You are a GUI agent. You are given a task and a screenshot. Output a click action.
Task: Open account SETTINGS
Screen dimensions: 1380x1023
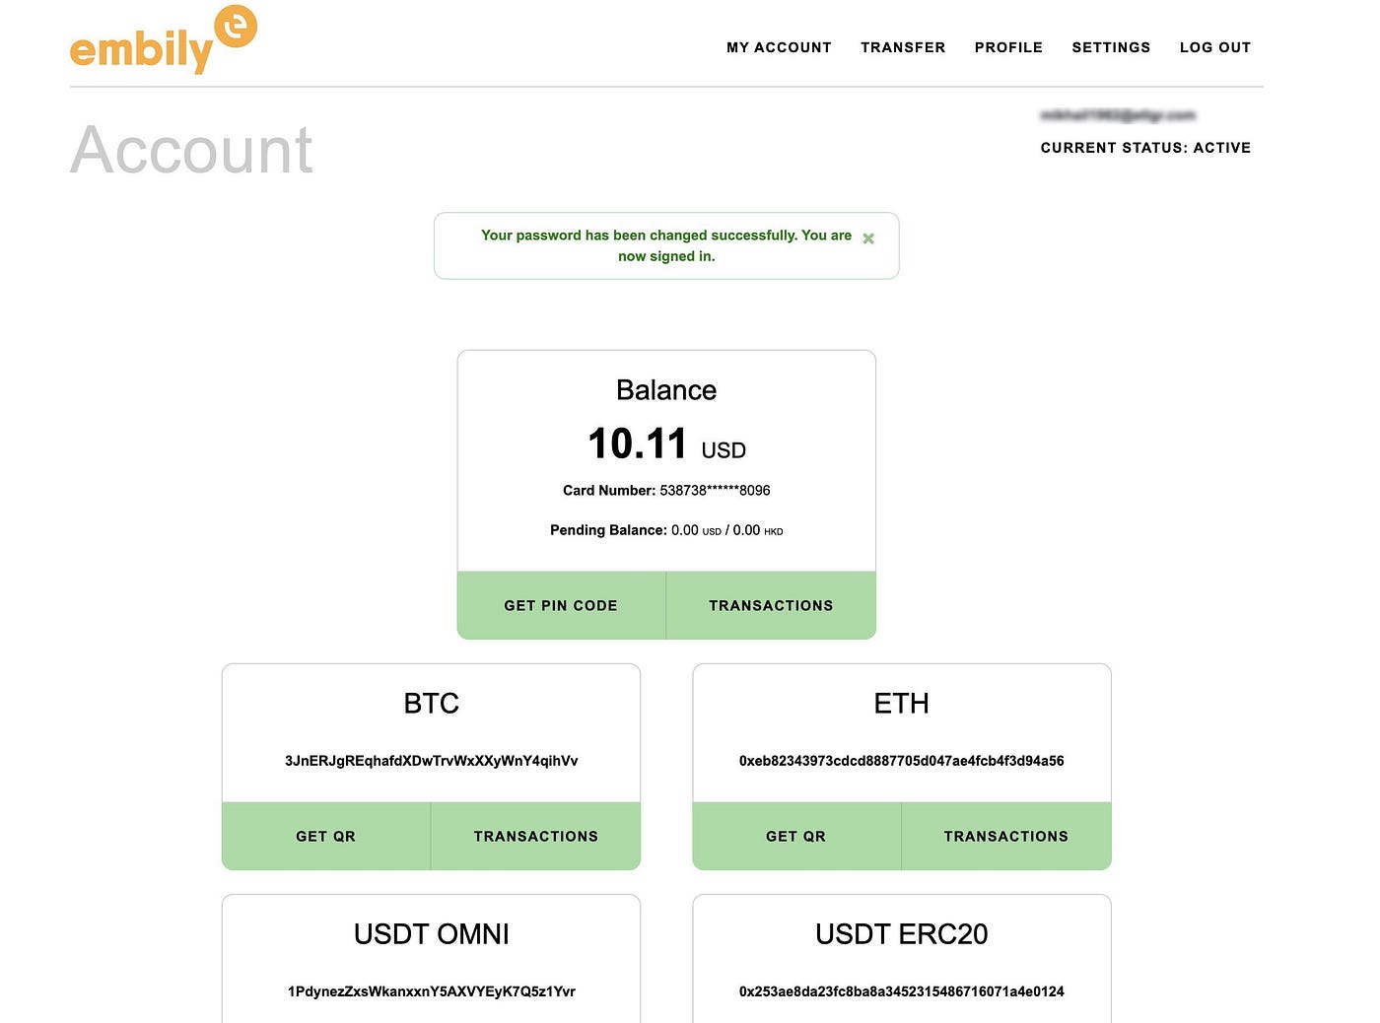(1111, 47)
